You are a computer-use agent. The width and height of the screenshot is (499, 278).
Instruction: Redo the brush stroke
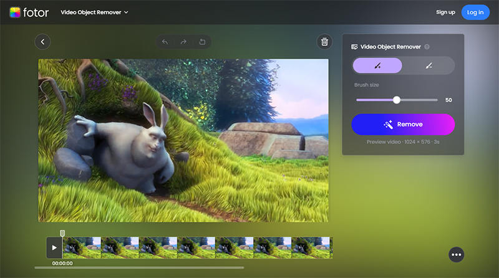[183, 42]
